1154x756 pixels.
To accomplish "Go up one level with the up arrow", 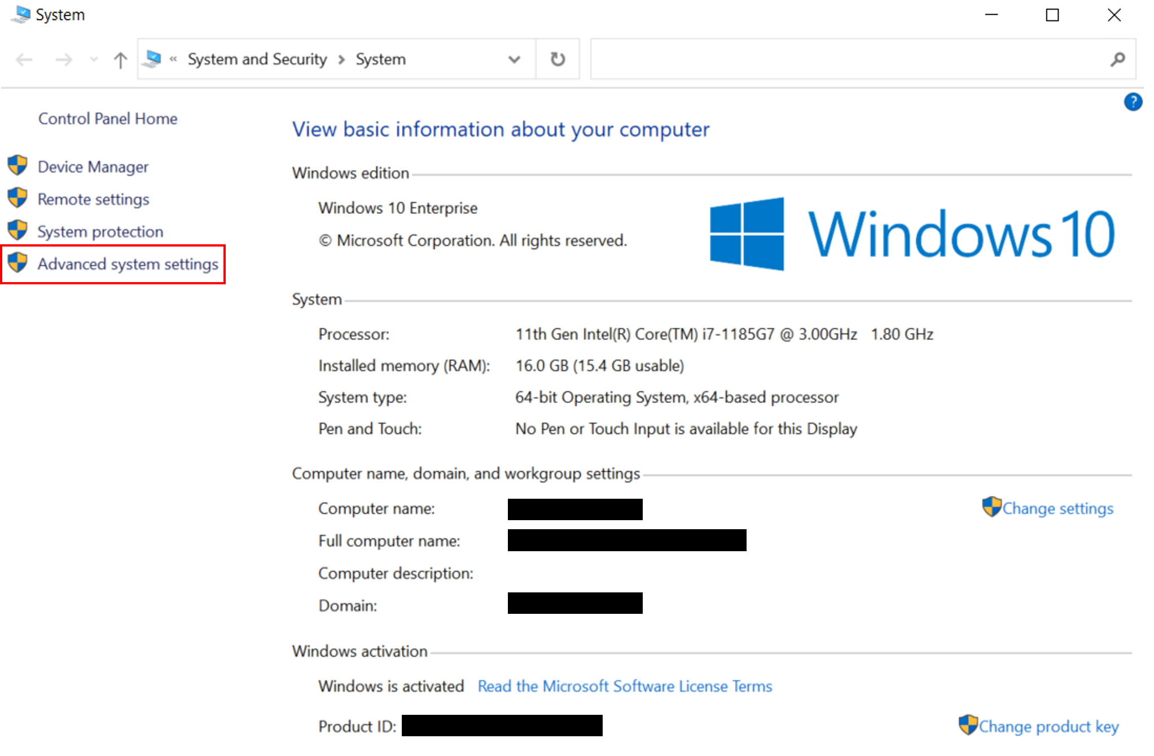I will click(120, 59).
